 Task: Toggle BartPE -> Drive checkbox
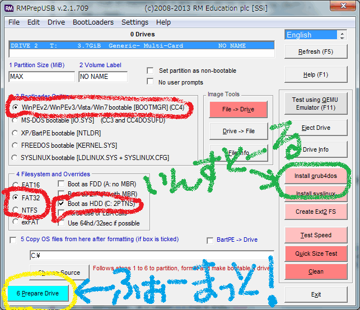tap(210, 241)
